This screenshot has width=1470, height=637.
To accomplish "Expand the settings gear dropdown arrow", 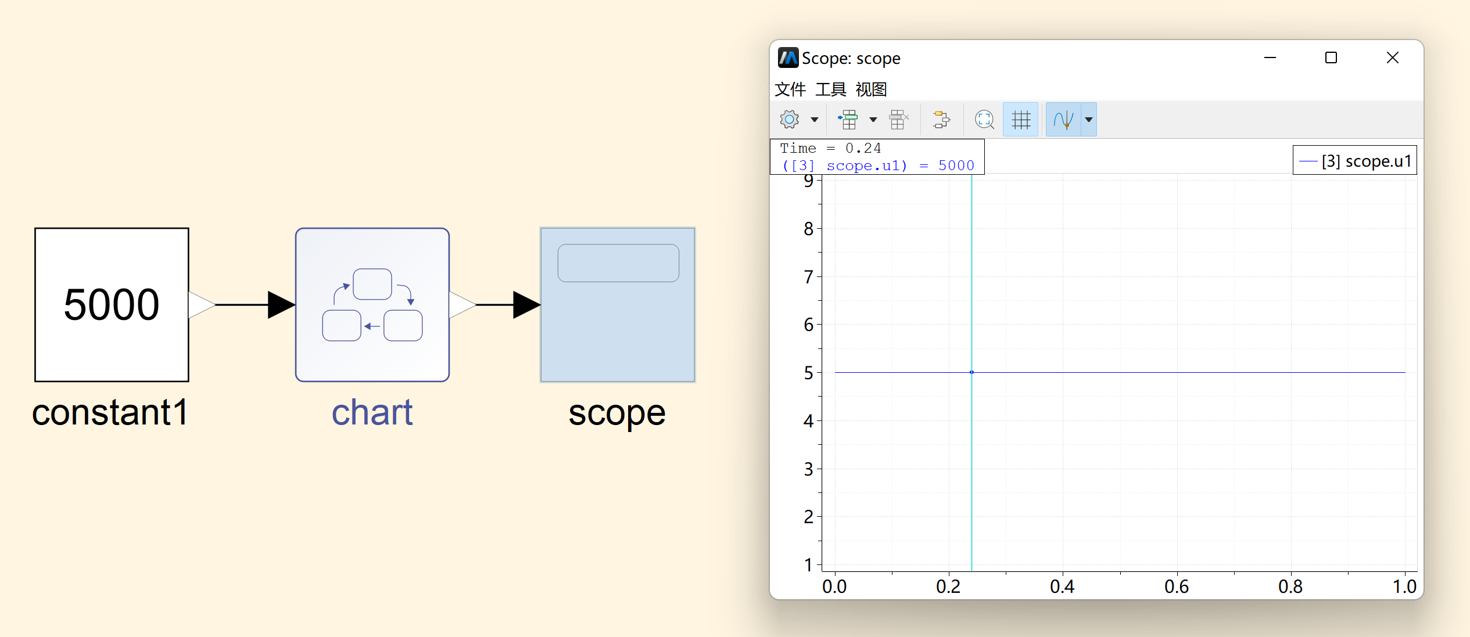I will pyautogui.click(x=815, y=120).
